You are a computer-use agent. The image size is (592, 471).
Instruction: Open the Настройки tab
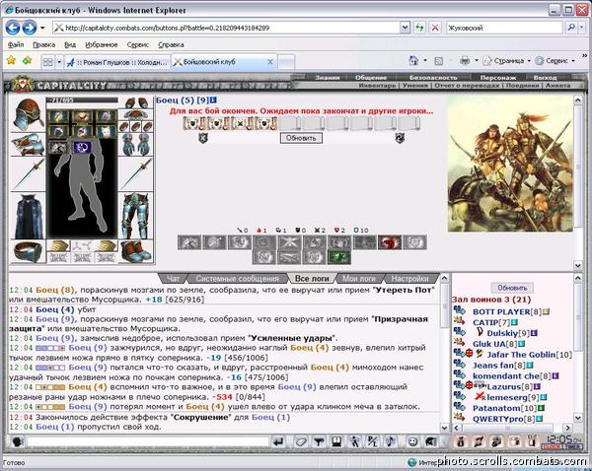click(x=409, y=278)
